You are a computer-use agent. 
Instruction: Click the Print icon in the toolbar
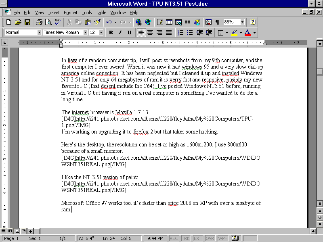(39, 22)
